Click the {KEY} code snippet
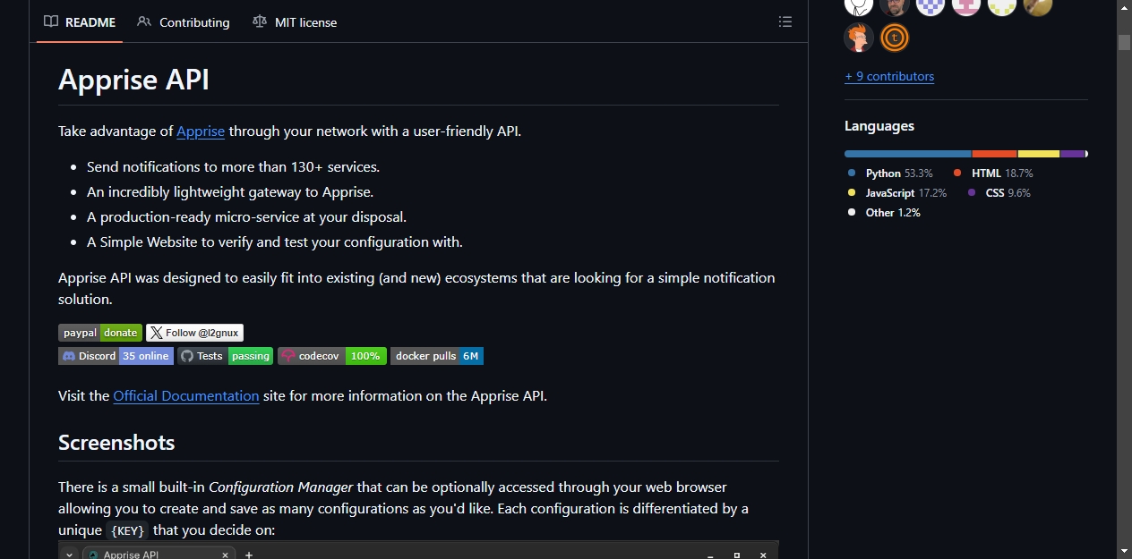Viewport: 1132px width, 559px height. 128,530
